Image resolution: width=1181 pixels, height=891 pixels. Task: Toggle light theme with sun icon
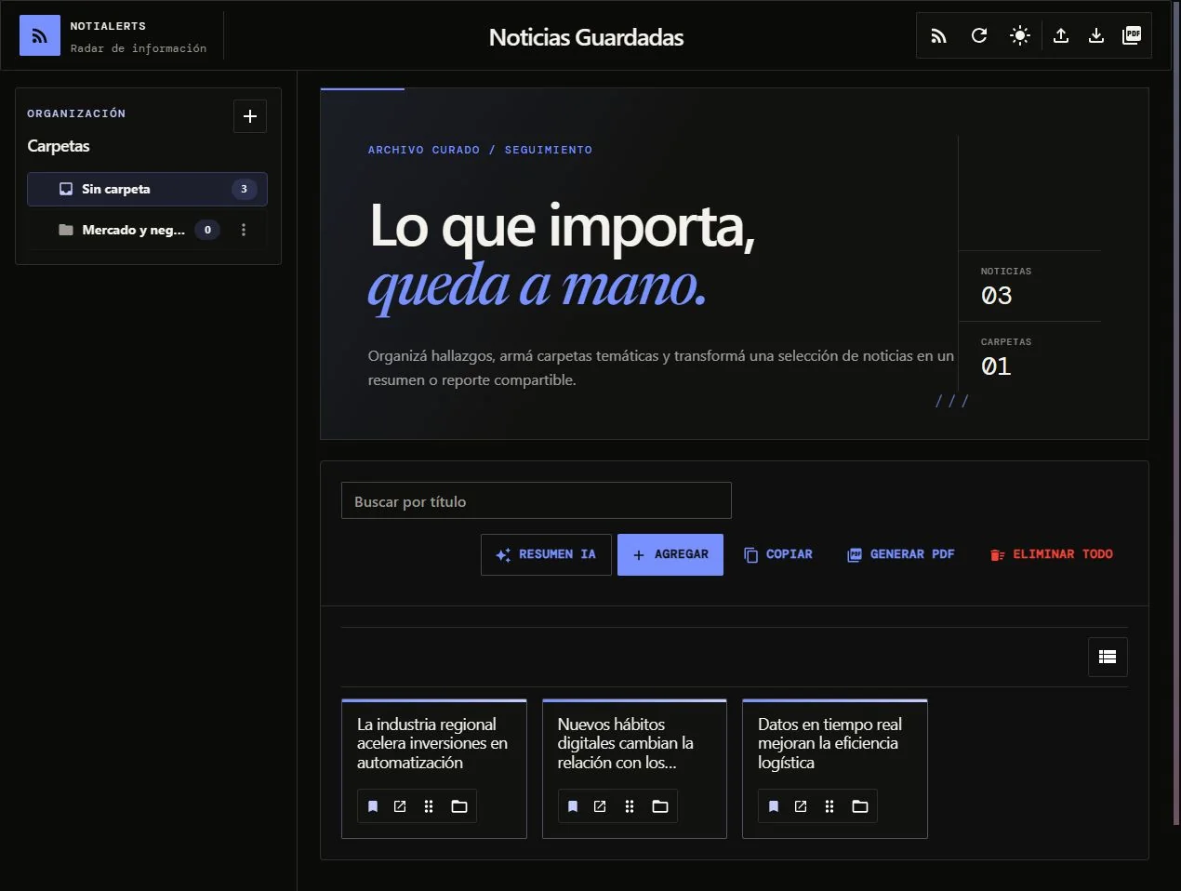1020,35
